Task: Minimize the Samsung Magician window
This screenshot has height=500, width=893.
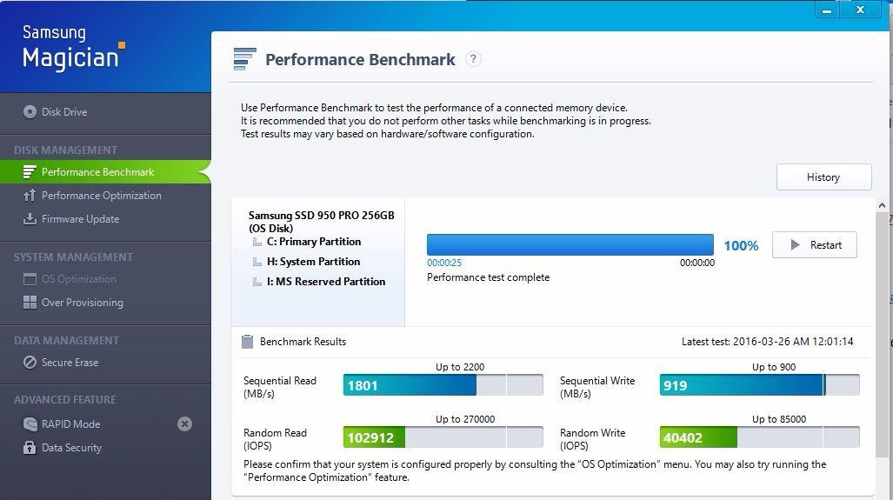Action: pyautogui.click(x=826, y=10)
